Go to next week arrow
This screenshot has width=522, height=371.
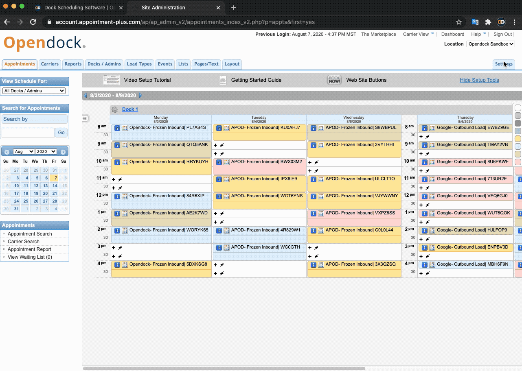141,96
